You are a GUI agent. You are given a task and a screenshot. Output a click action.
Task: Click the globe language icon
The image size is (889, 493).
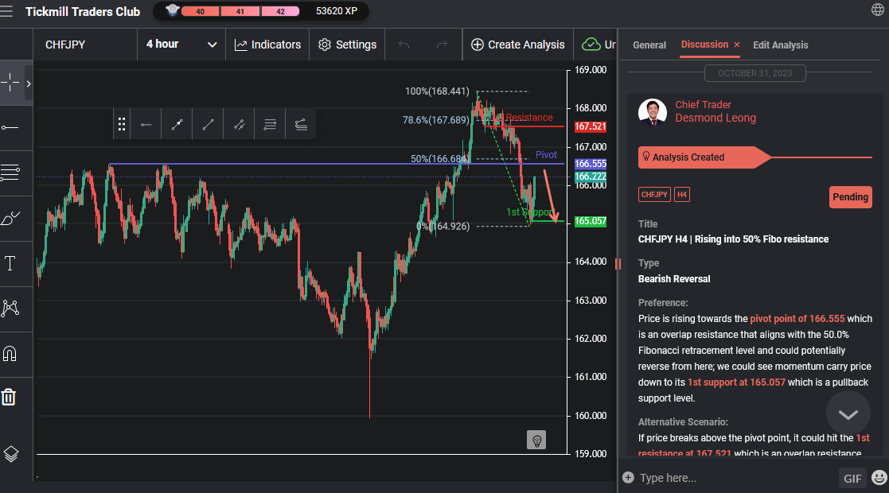[x=877, y=9]
